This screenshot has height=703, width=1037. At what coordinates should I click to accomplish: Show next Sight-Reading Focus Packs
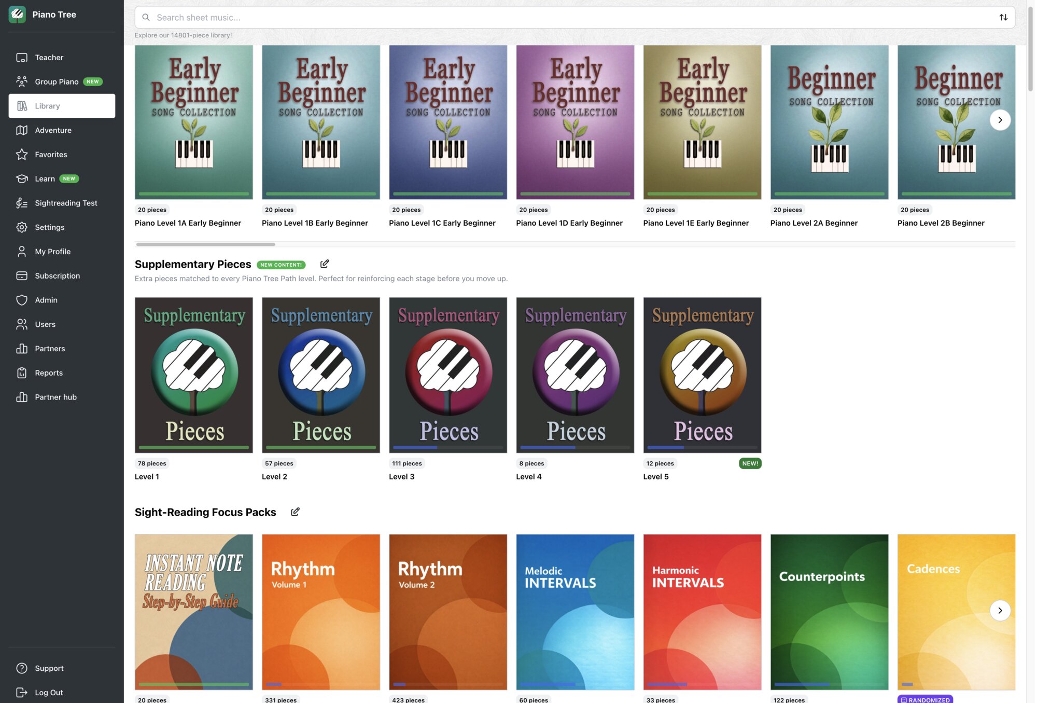click(x=1000, y=611)
